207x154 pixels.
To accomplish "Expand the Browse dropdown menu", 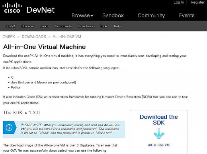I will [x=82, y=15].
